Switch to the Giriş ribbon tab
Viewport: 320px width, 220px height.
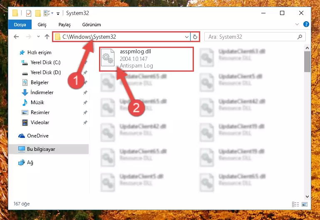tap(42, 25)
